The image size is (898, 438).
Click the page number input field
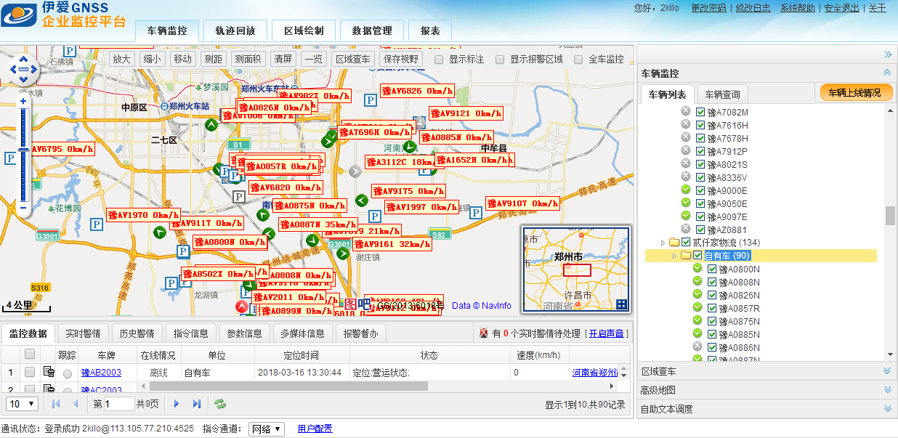pyautogui.click(x=119, y=404)
